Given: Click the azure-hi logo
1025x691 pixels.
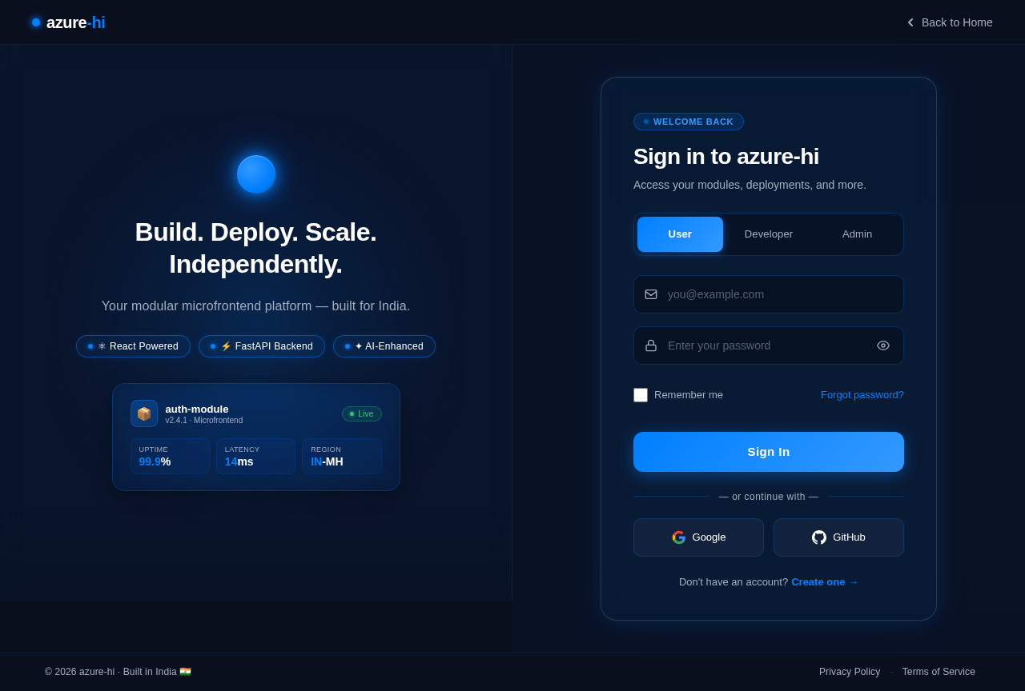Looking at the screenshot, I should 68,22.
